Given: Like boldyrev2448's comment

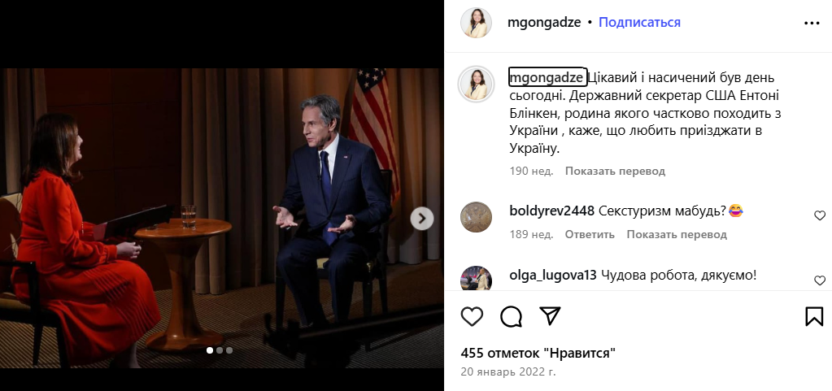Looking at the screenshot, I should 820,215.
